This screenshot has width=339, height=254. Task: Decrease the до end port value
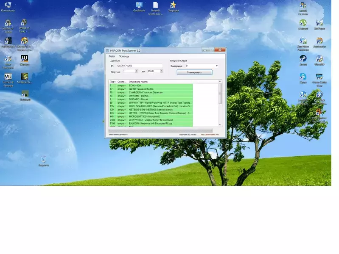(161, 72)
